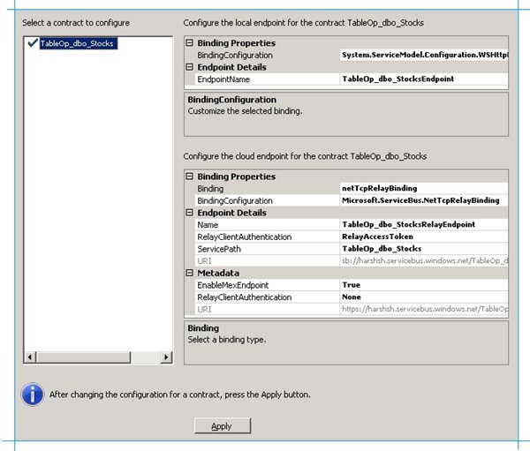Click the TableOp_dbo_StocksEndpoint EndpointName value

click(x=399, y=79)
